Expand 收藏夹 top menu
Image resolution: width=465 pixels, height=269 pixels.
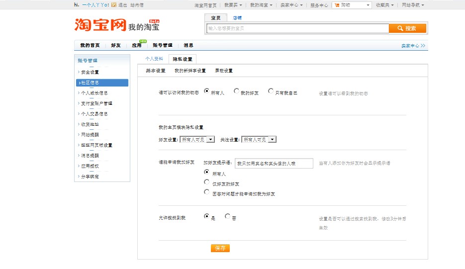tap(385, 5)
